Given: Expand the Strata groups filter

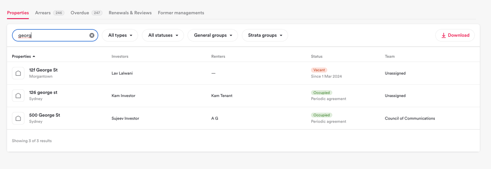Looking at the screenshot, I should pos(265,35).
